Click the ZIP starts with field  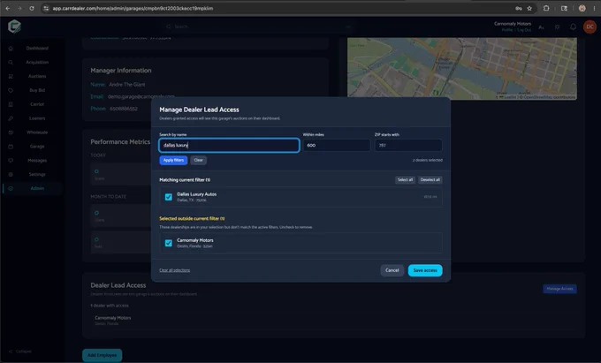point(408,145)
